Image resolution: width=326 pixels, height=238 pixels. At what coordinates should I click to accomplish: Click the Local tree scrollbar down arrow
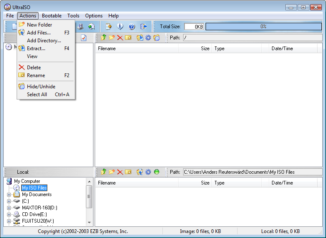(89, 222)
